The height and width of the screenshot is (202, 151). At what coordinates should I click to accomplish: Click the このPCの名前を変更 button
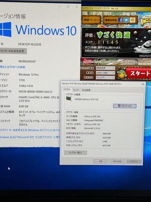pyautogui.click(x=13, y=51)
